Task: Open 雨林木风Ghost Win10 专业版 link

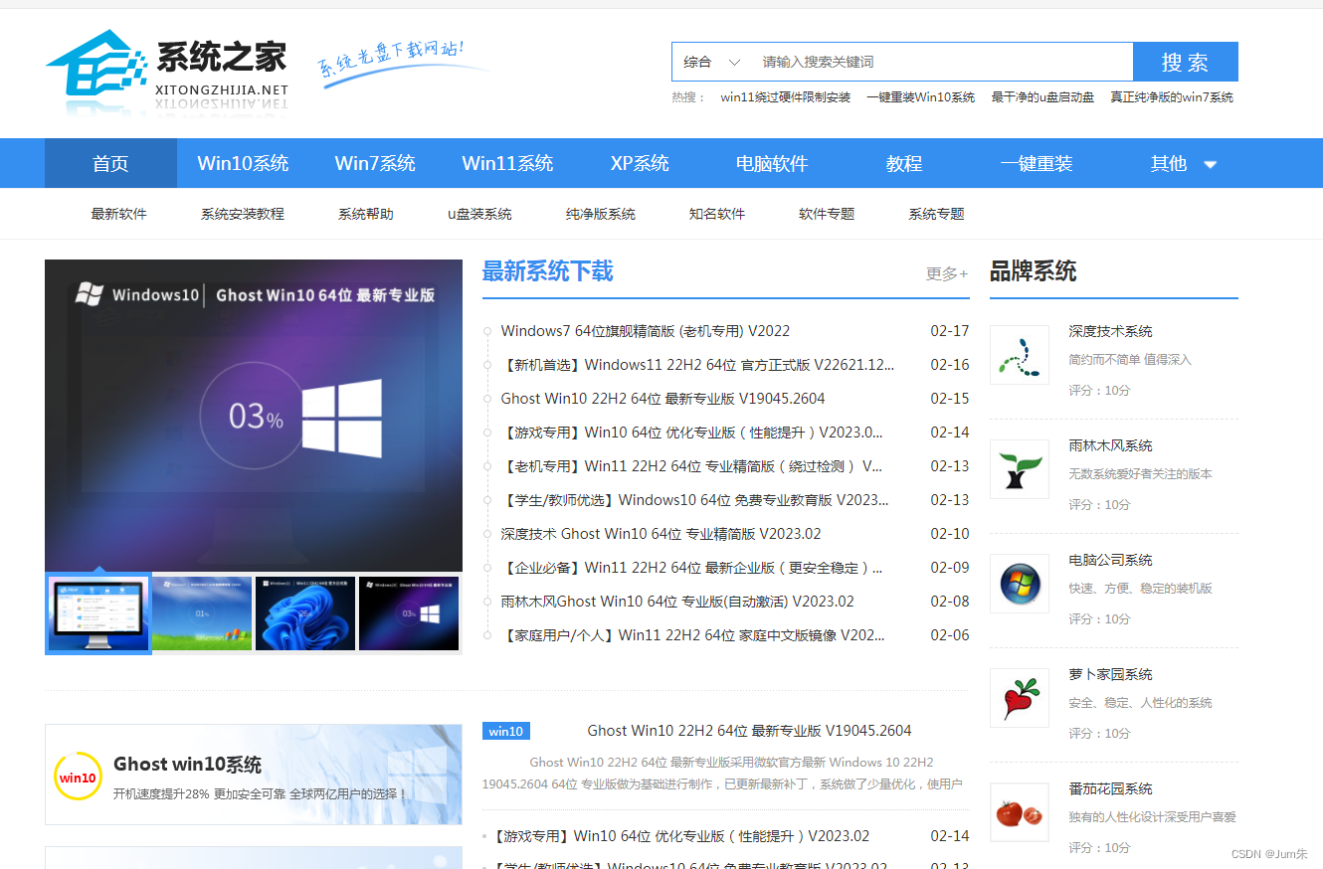Action: pos(677,602)
